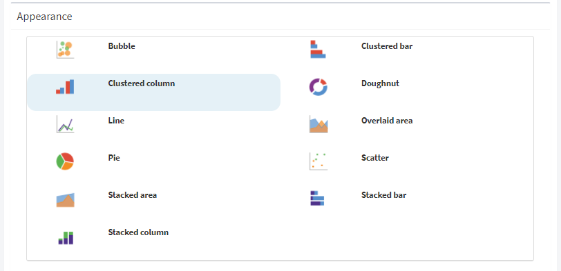The height and width of the screenshot is (271, 561).
Task: Choose the Stacked bar chart icon
Action: point(317,198)
